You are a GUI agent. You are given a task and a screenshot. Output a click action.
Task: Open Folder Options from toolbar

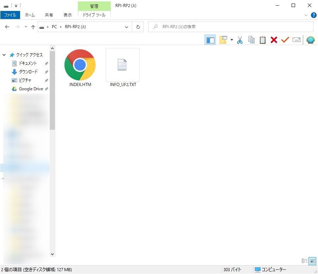pos(223,40)
